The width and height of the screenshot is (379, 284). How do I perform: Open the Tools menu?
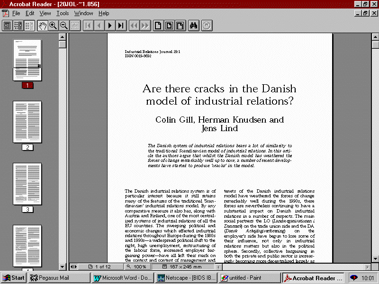pos(63,13)
